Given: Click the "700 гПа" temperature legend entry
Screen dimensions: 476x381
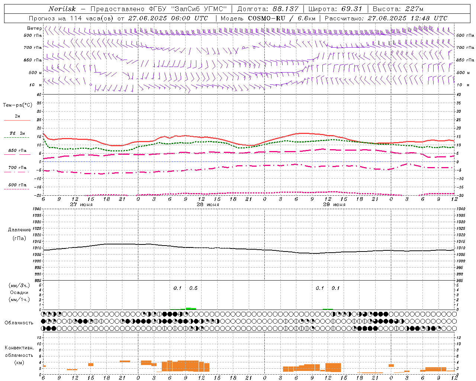Looking at the screenshot, I should (x=17, y=168).
